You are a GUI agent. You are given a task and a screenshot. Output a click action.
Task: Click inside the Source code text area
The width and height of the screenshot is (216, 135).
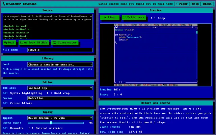pos(48,26)
